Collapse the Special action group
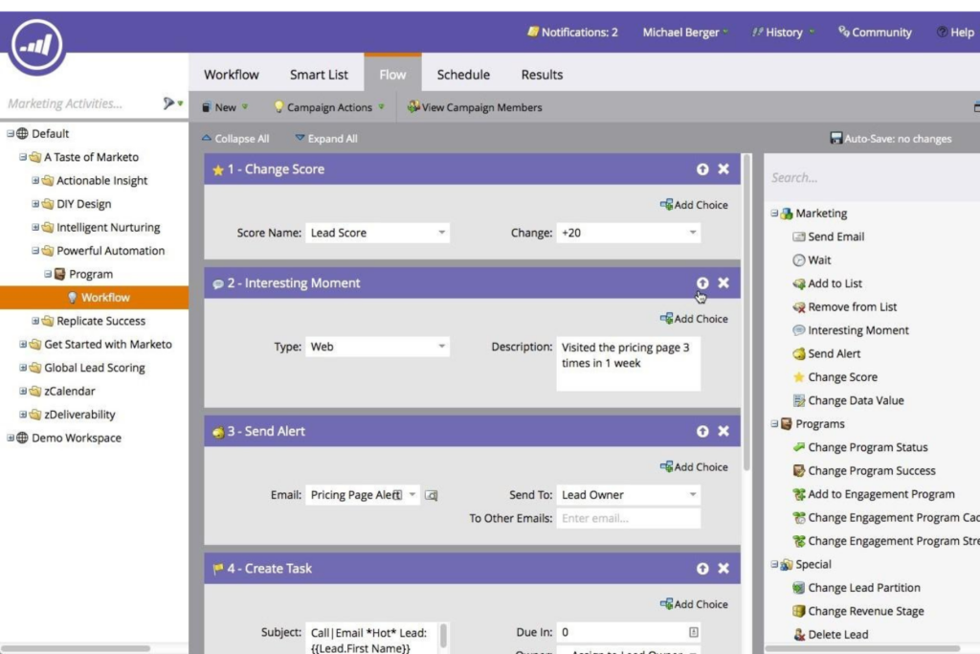The height and width of the screenshot is (654, 980). point(774,565)
